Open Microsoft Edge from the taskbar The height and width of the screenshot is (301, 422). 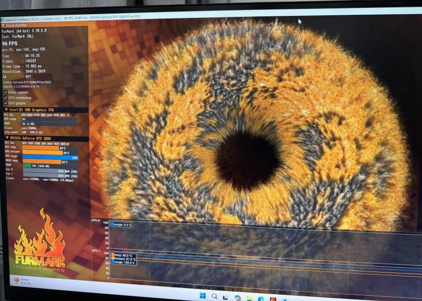click(261, 299)
